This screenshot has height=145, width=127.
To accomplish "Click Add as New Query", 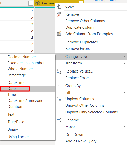I will 81,141.
